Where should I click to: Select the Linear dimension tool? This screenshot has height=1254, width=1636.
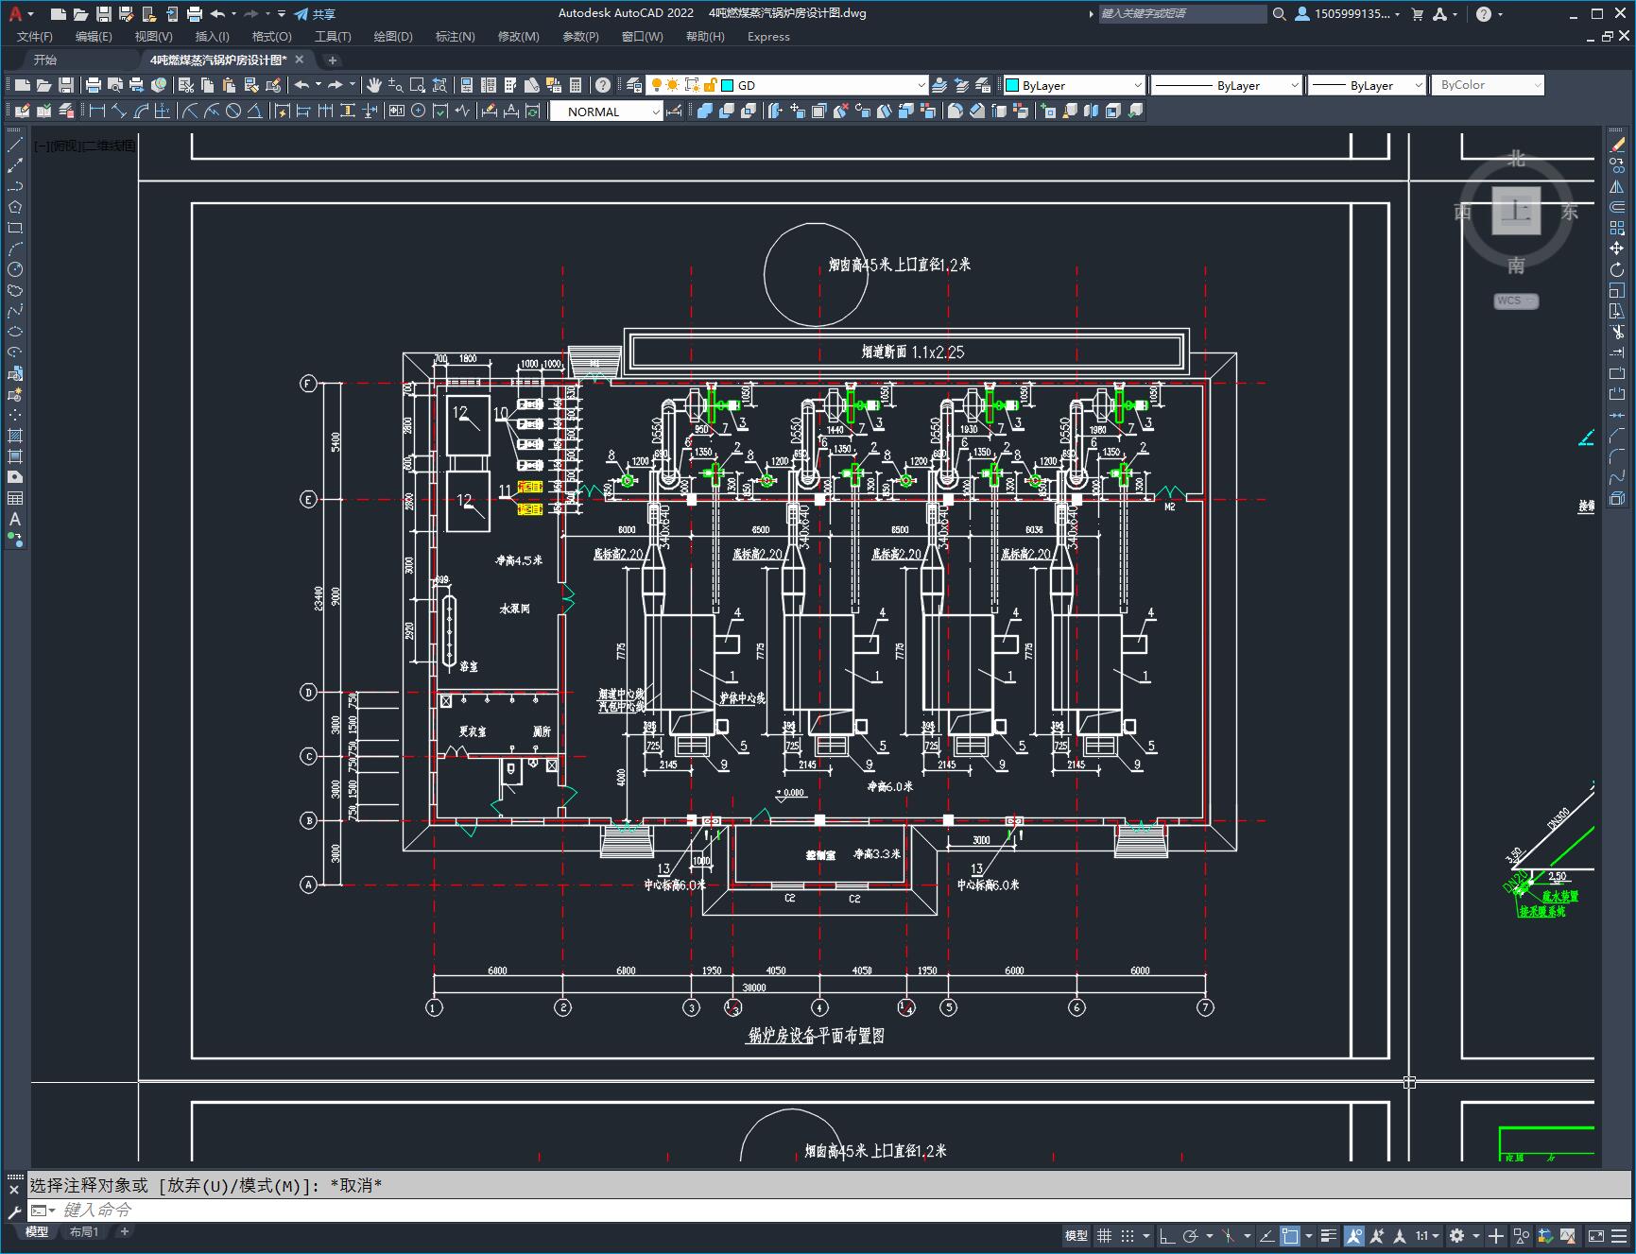pos(96,111)
